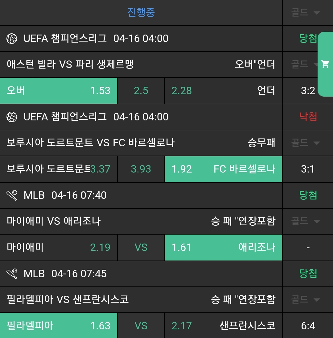333x338 pixels.
Task: Expand 골드 dropdown on 필라델피아 vs 샌프란시스코 row
Action: pos(305,299)
